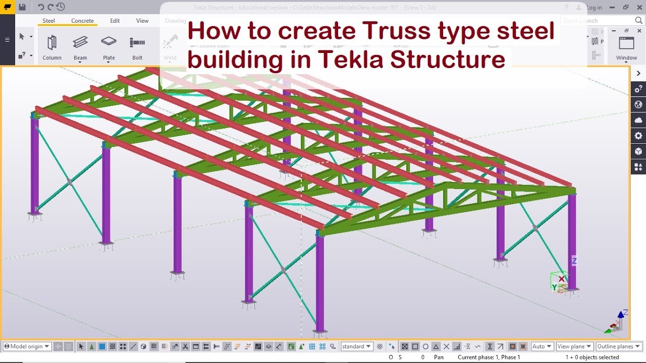Expand the Window button dropdown arrow
This screenshot has height=363, width=646.
coord(626,63)
